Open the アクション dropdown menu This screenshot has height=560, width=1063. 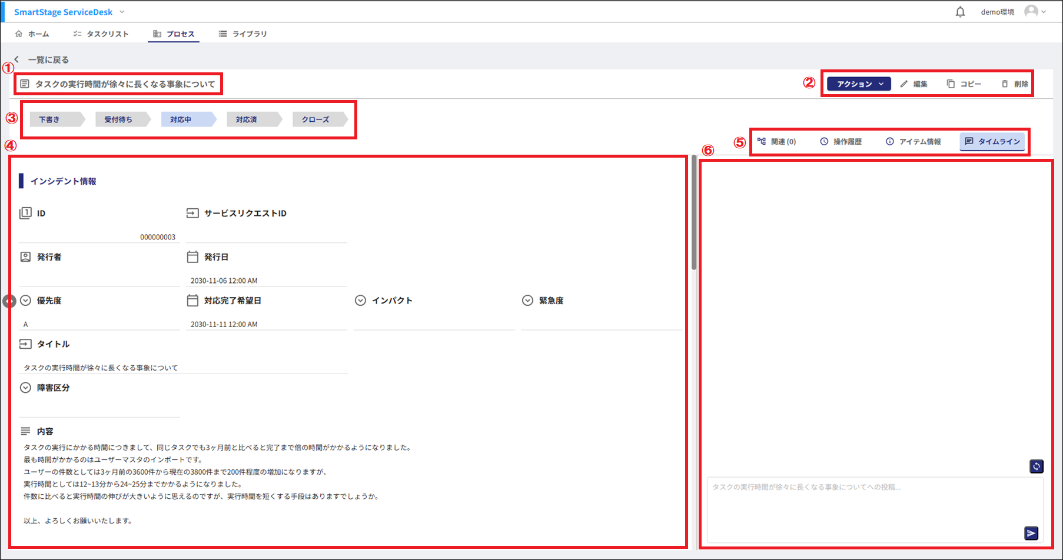point(858,84)
